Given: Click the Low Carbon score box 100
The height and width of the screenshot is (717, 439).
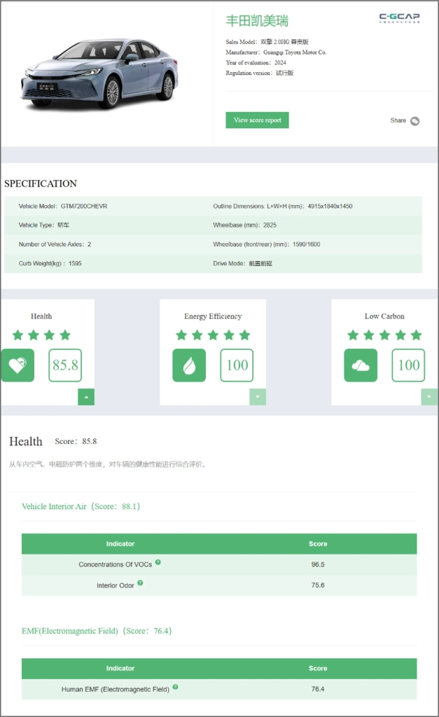Looking at the screenshot, I should coord(408,365).
